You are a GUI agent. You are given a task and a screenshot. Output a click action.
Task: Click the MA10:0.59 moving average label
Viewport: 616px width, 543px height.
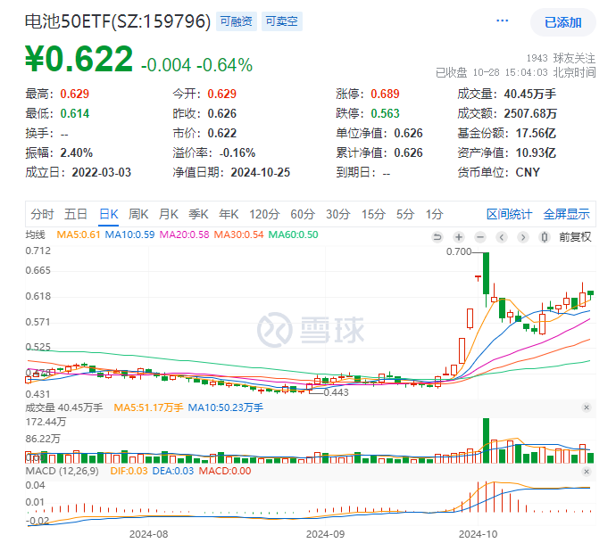click(129, 234)
